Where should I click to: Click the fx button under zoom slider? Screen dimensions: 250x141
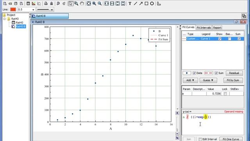click(x=177, y=138)
